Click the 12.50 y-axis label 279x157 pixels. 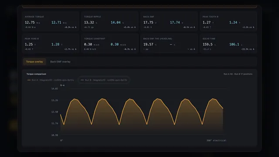pos(54,112)
